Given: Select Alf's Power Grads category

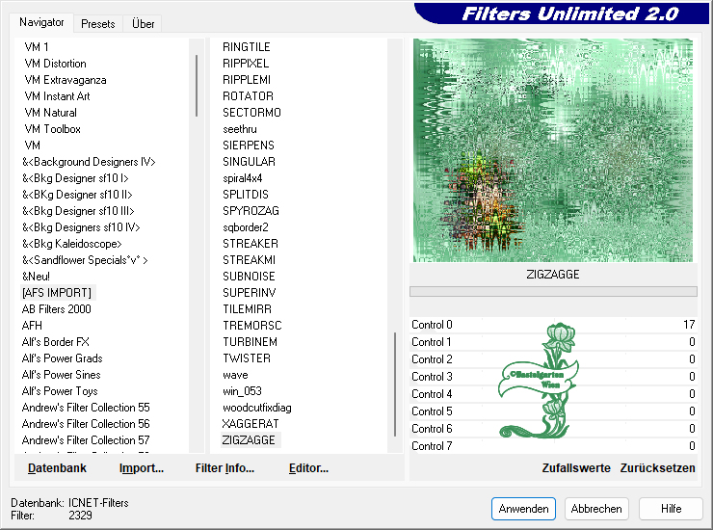Looking at the screenshot, I should [63, 358].
